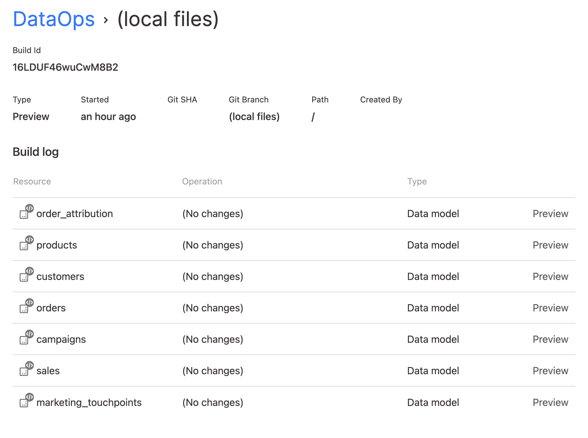
Task: Open Preview for customers row
Action: (550, 276)
